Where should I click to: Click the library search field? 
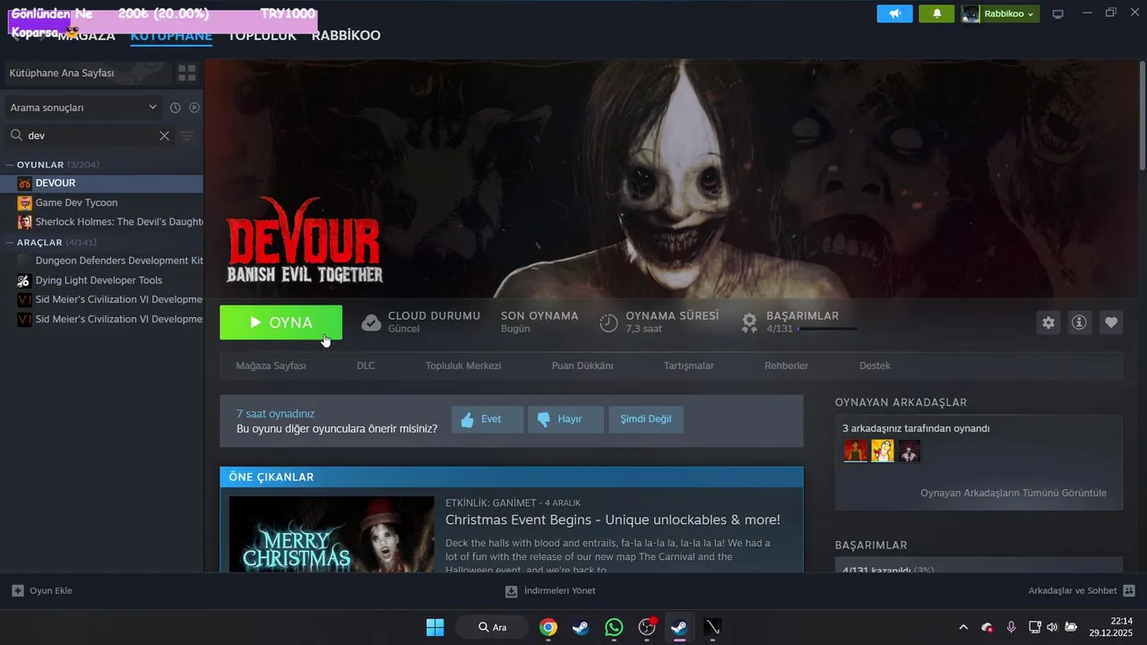[x=88, y=136]
